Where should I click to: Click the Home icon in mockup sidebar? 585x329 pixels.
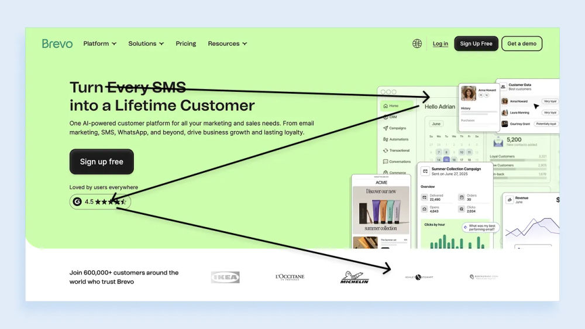point(386,106)
